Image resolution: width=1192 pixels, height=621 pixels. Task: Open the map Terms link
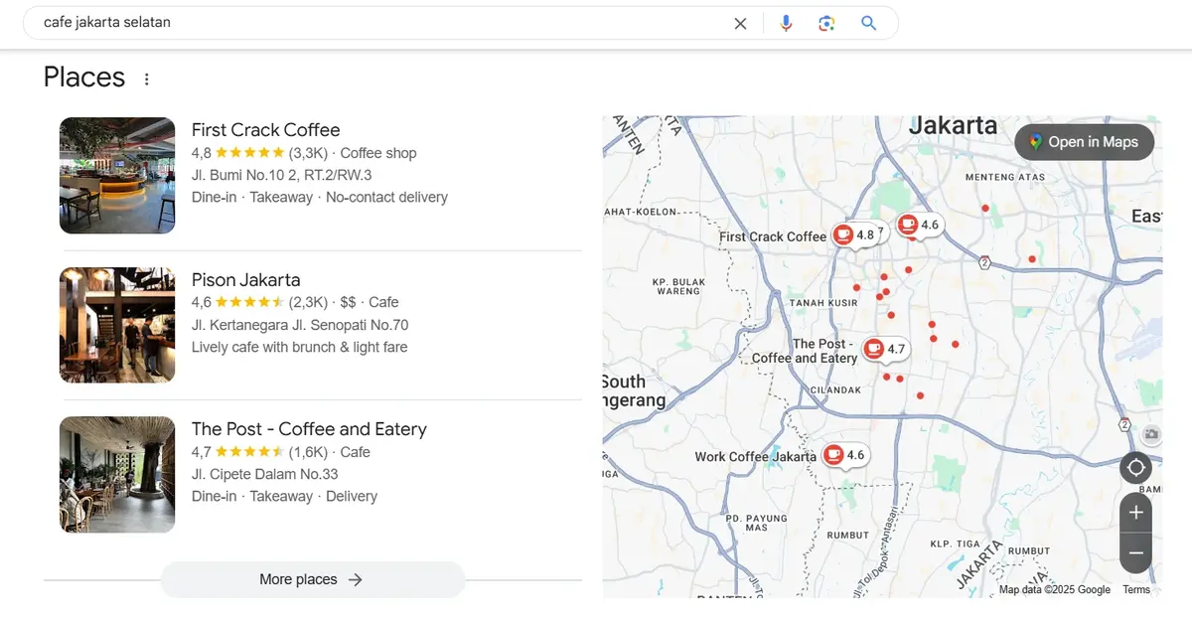click(x=1136, y=589)
